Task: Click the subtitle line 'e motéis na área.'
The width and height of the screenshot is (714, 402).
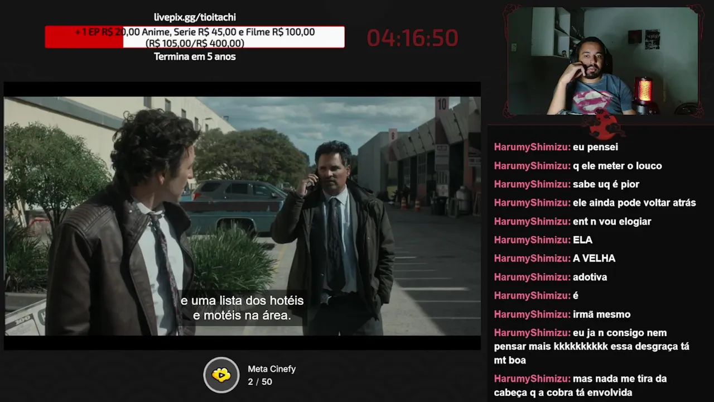Action: [242, 315]
